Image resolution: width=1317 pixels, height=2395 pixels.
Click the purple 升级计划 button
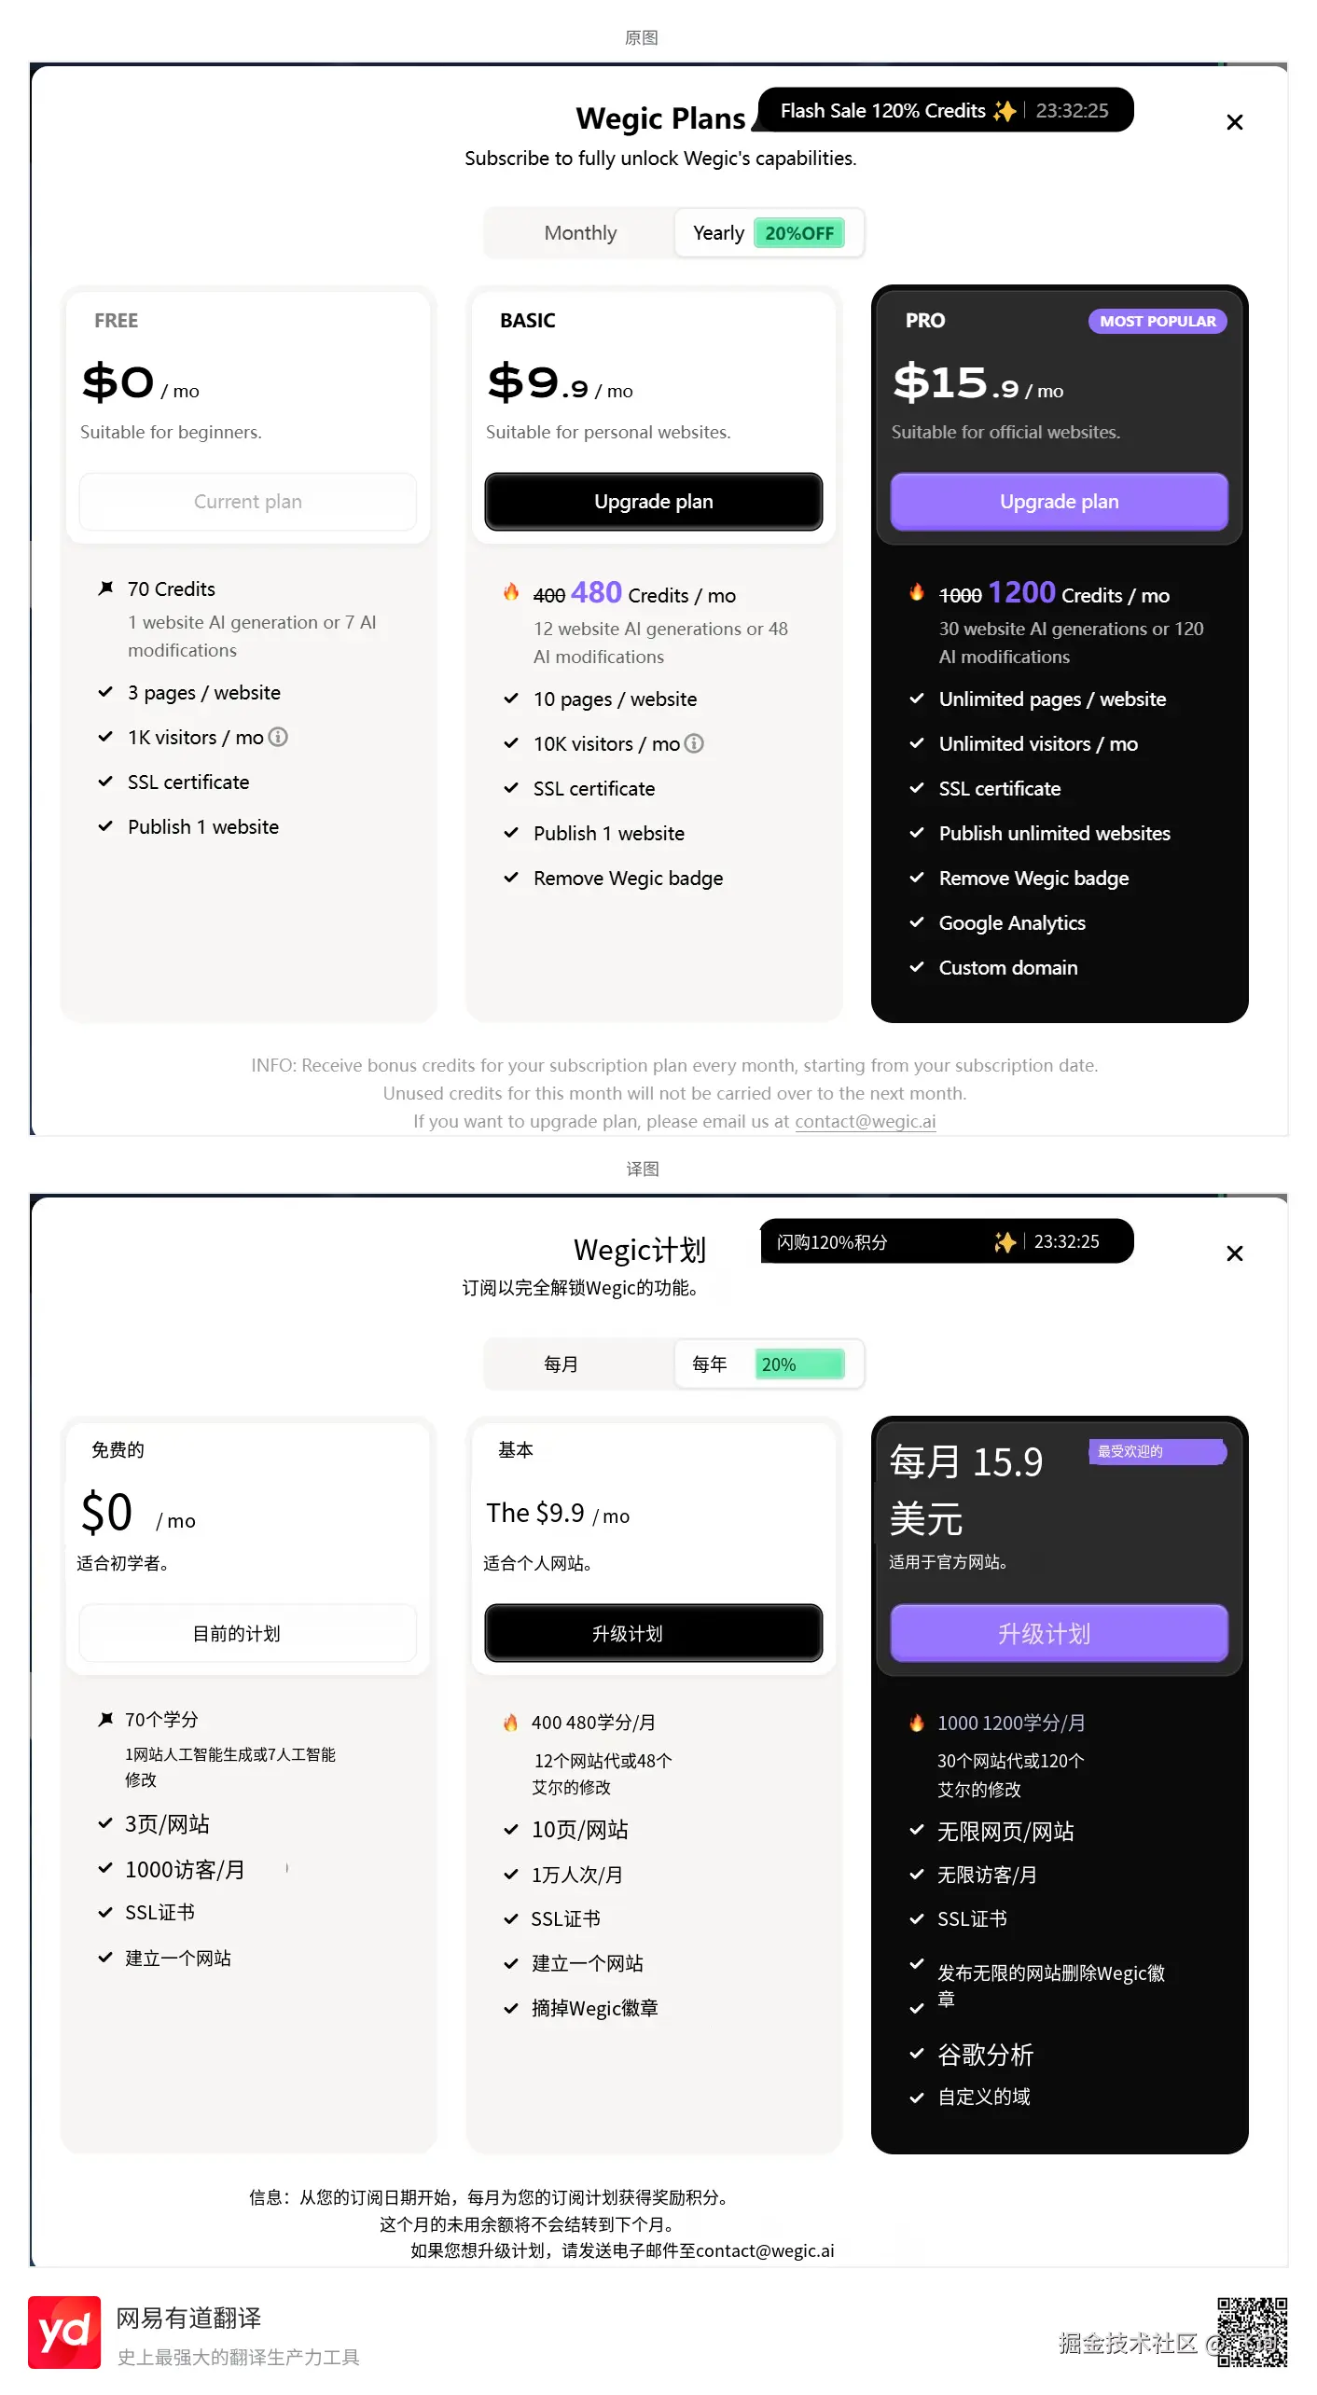(x=1060, y=1633)
